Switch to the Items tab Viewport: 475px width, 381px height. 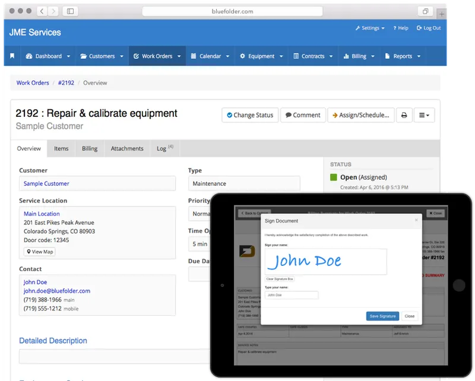pos(61,148)
